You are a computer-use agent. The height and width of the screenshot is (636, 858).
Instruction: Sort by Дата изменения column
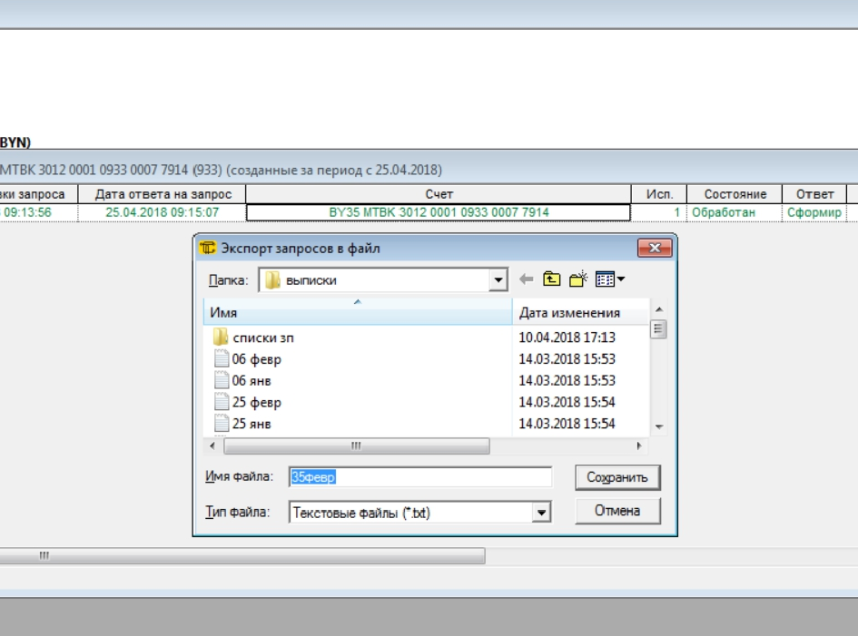569,313
